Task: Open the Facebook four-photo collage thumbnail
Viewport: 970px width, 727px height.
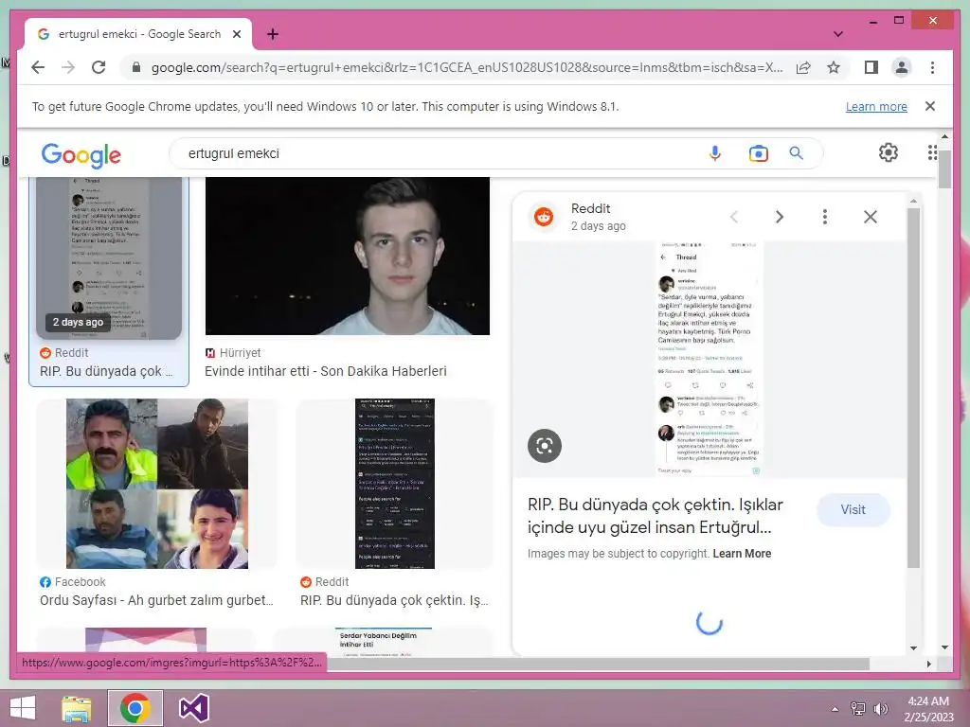Action: pyautogui.click(x=157, y=484)
